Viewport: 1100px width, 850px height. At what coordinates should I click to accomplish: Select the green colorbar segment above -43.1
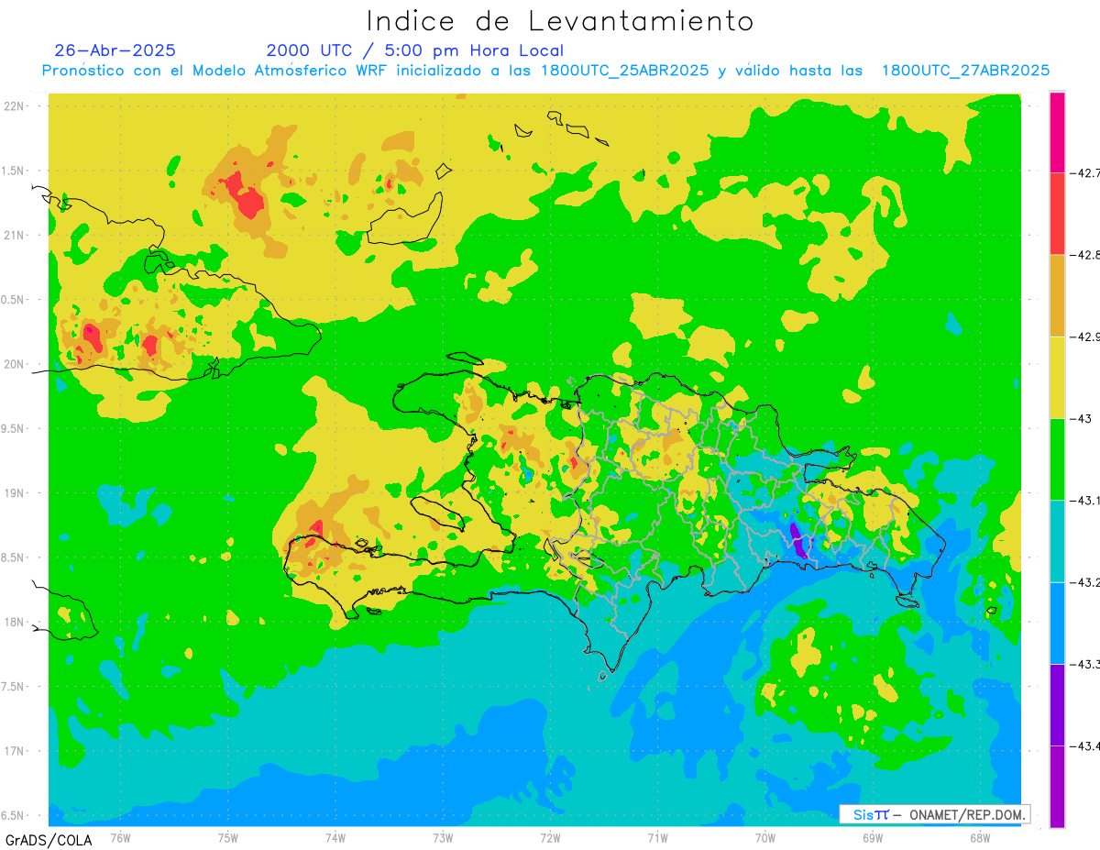point(1057,458)
